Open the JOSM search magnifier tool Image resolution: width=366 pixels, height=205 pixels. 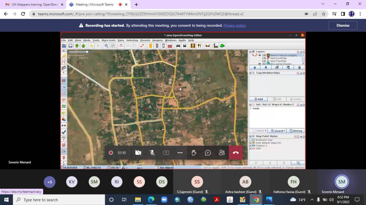point(106,46)
